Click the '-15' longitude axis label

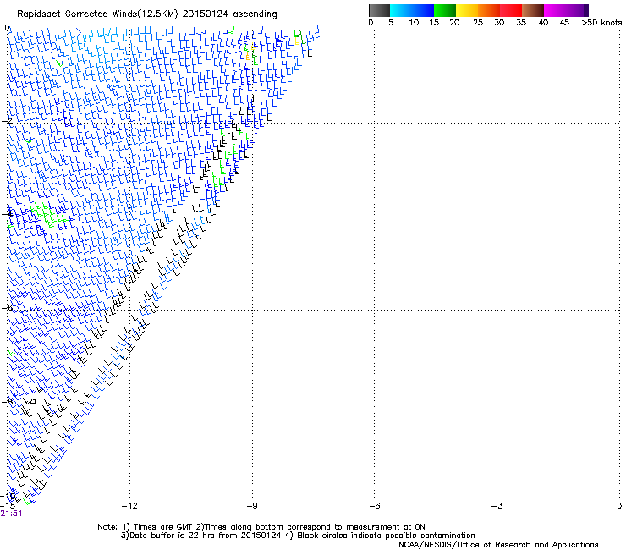pyautogui.click(x=8, y=505)
